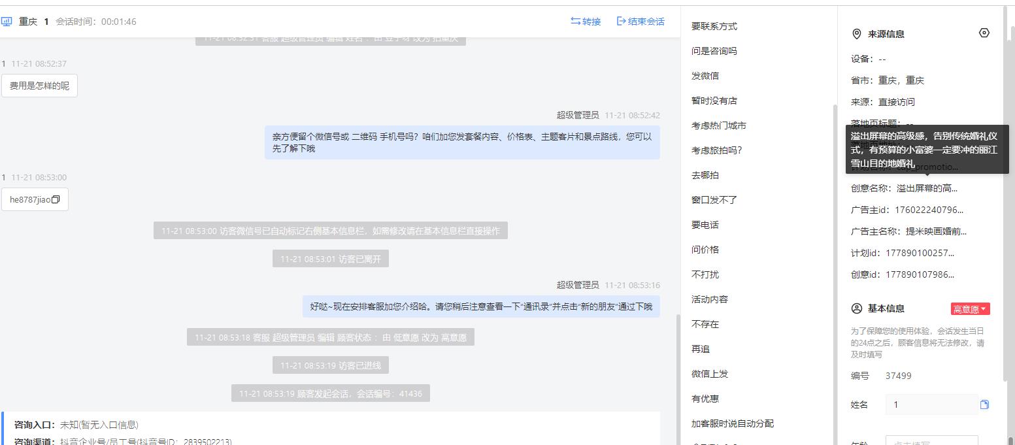Choose quick reply 不存在

pos(705,324)
